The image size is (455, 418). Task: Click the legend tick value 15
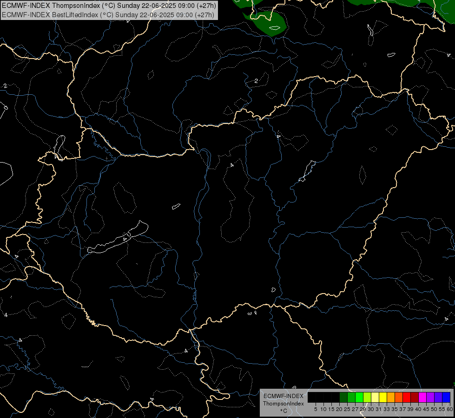tap(331, 409)
